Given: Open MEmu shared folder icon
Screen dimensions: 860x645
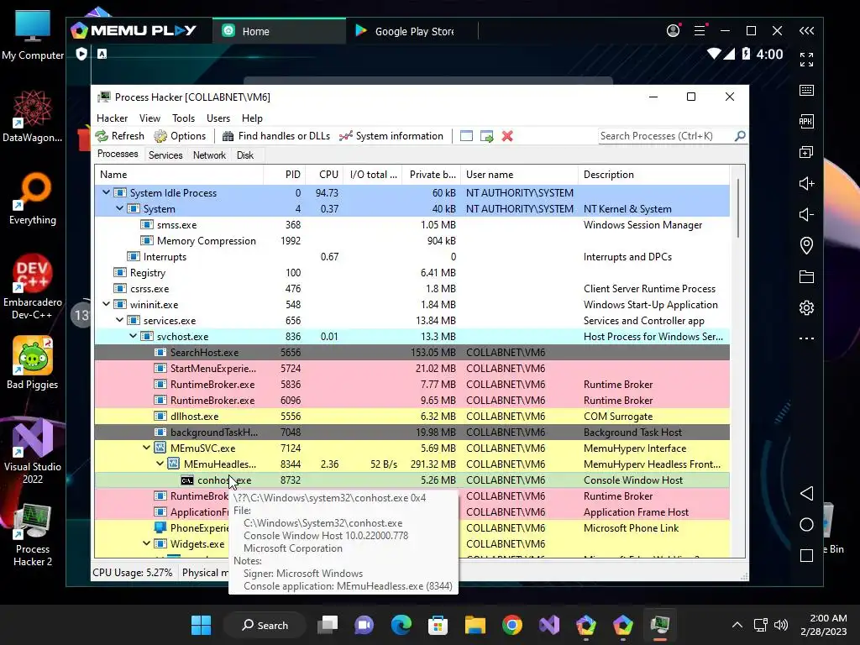Looking at the screenshot, I should click(x=806, y=276).
